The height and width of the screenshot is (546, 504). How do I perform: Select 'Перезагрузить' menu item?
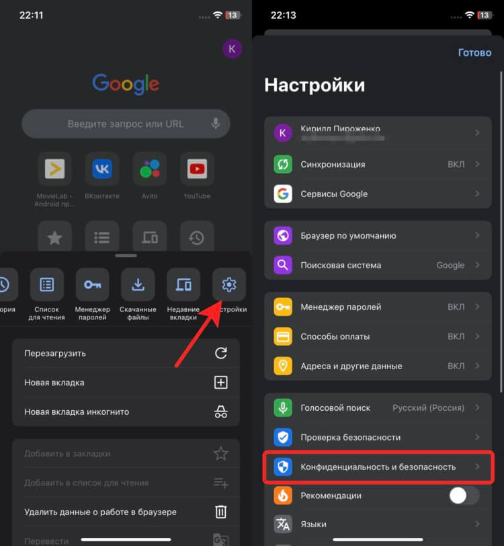pos(126,353)
